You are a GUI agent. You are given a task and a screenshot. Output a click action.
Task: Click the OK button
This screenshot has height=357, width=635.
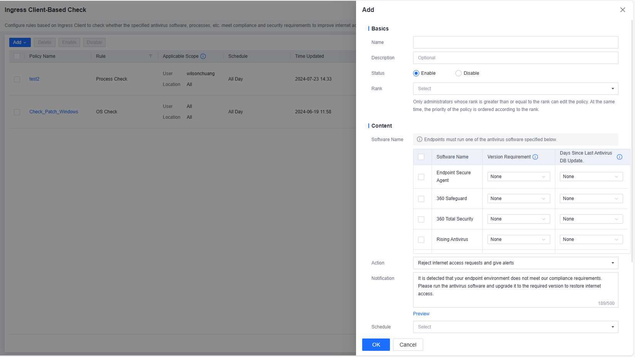tap(376, 345)
